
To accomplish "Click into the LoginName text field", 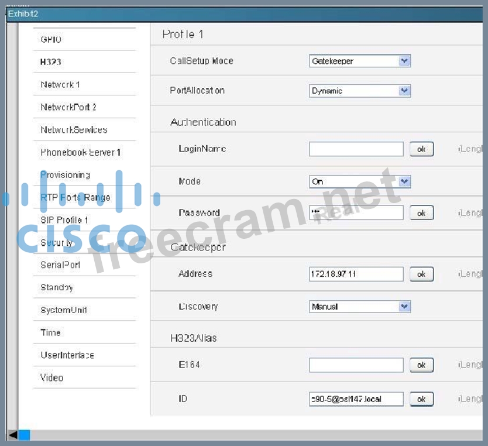I will click(x=356, y=149).
